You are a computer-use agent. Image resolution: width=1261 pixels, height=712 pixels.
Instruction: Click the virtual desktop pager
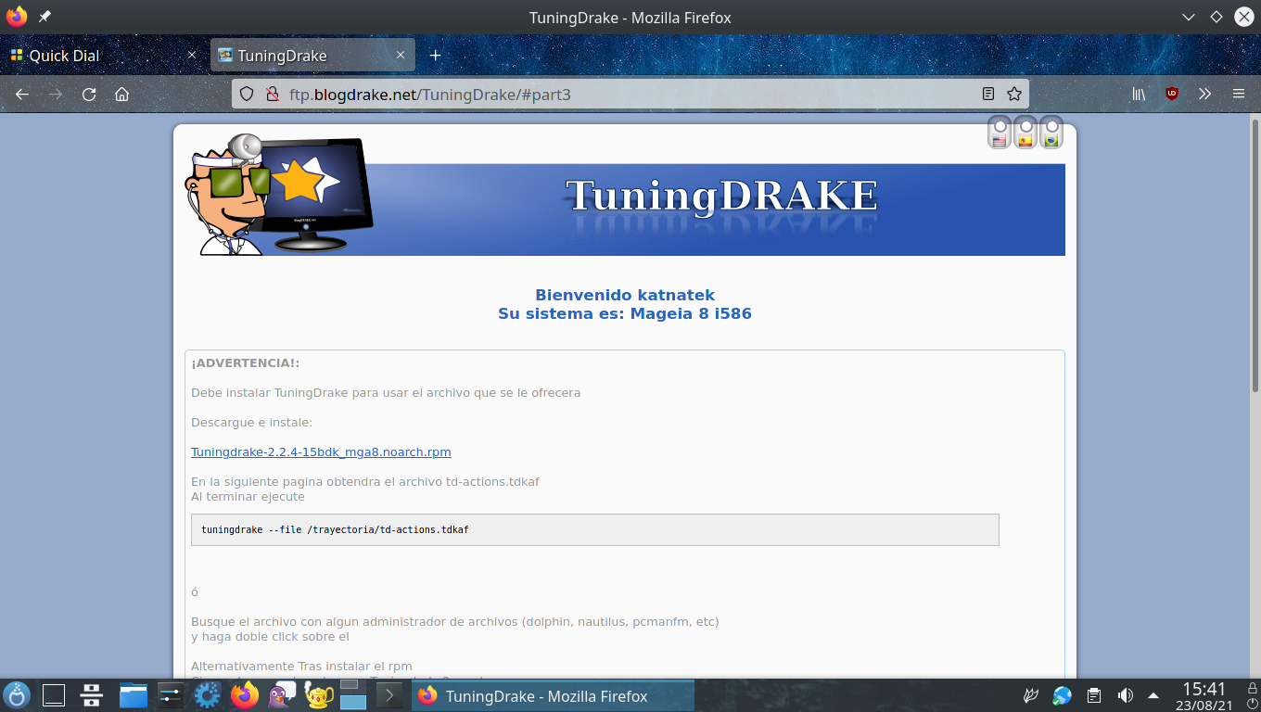pyautogui.click(x=353, y=695)
